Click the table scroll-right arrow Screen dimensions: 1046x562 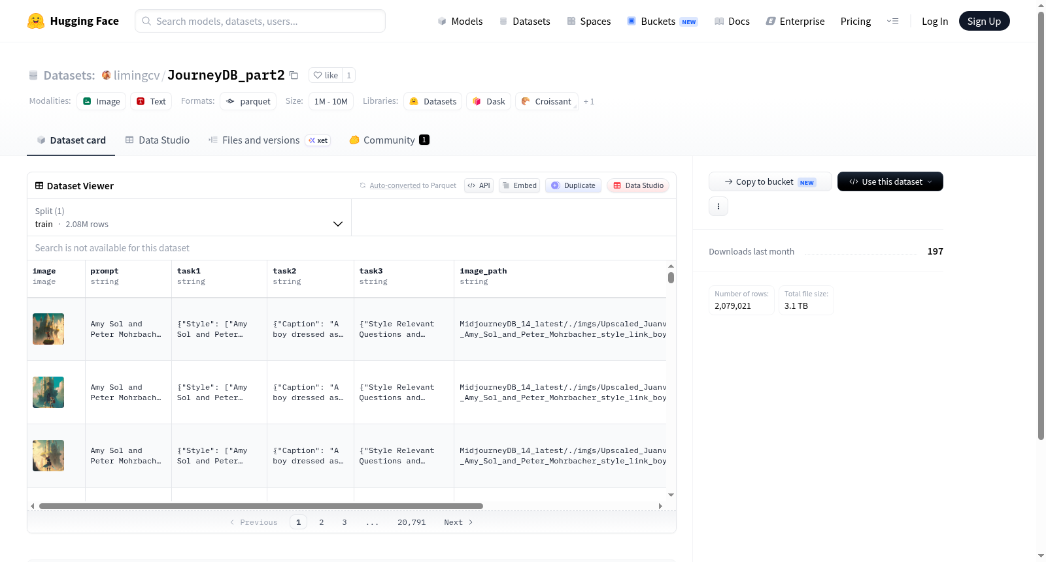660,506
